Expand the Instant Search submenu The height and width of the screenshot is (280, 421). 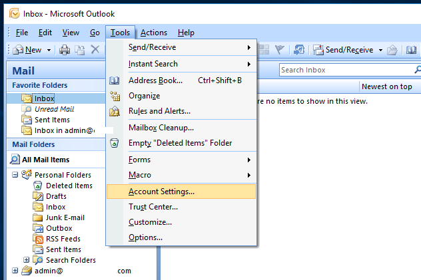[249, 64]
